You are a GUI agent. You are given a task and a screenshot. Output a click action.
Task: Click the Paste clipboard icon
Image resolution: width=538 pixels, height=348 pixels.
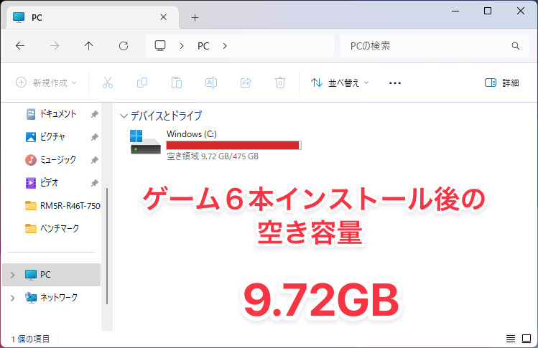[x=177, y=83]
